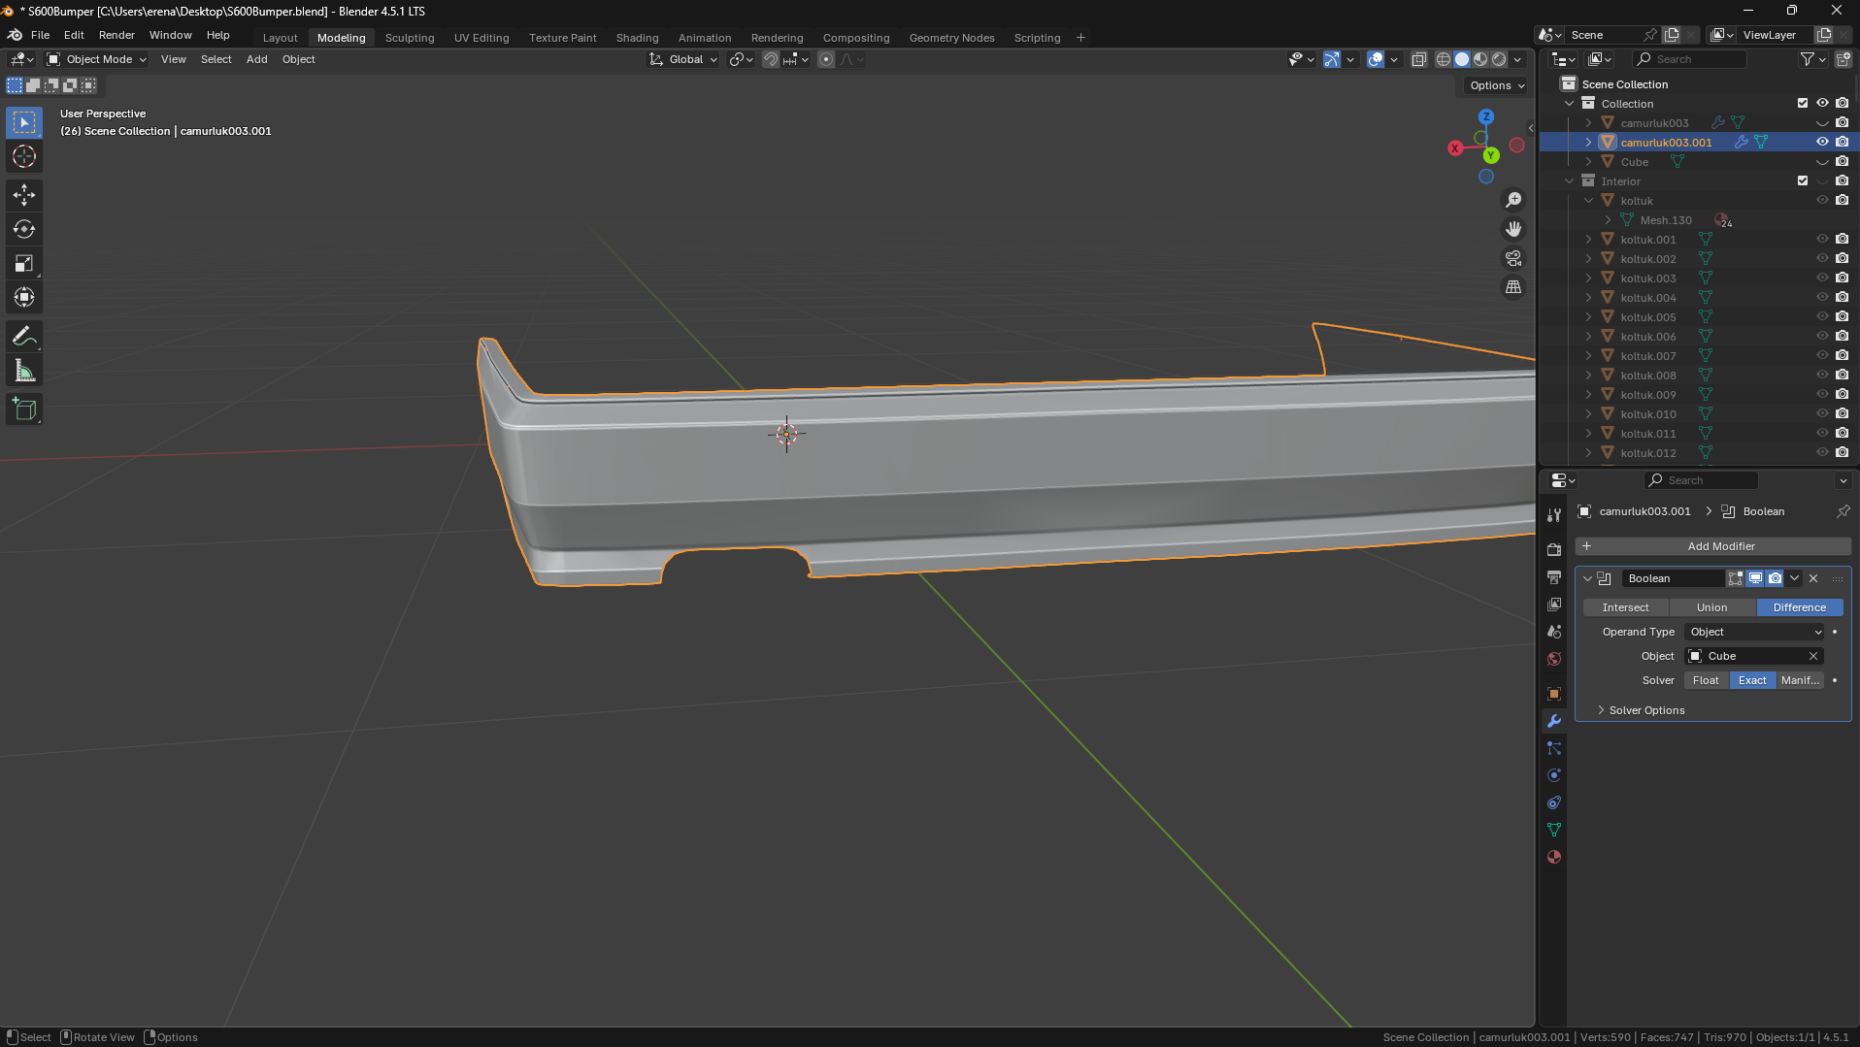The width and height of the screenshot is (1860, 1047).
Task: Click the Add Modifier button
Action: [1712, 546]
